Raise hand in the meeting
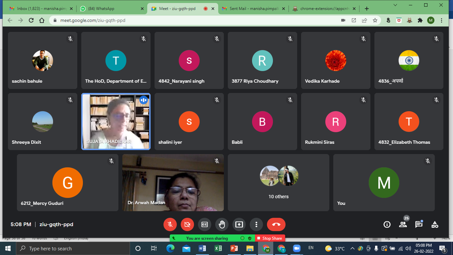 [222, 224]
